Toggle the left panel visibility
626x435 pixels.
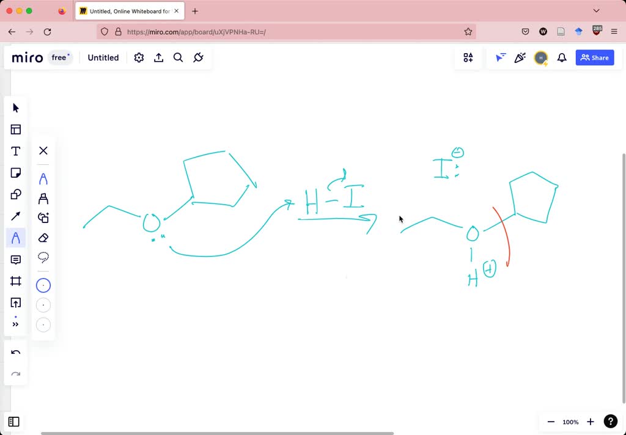click(14, 422)
